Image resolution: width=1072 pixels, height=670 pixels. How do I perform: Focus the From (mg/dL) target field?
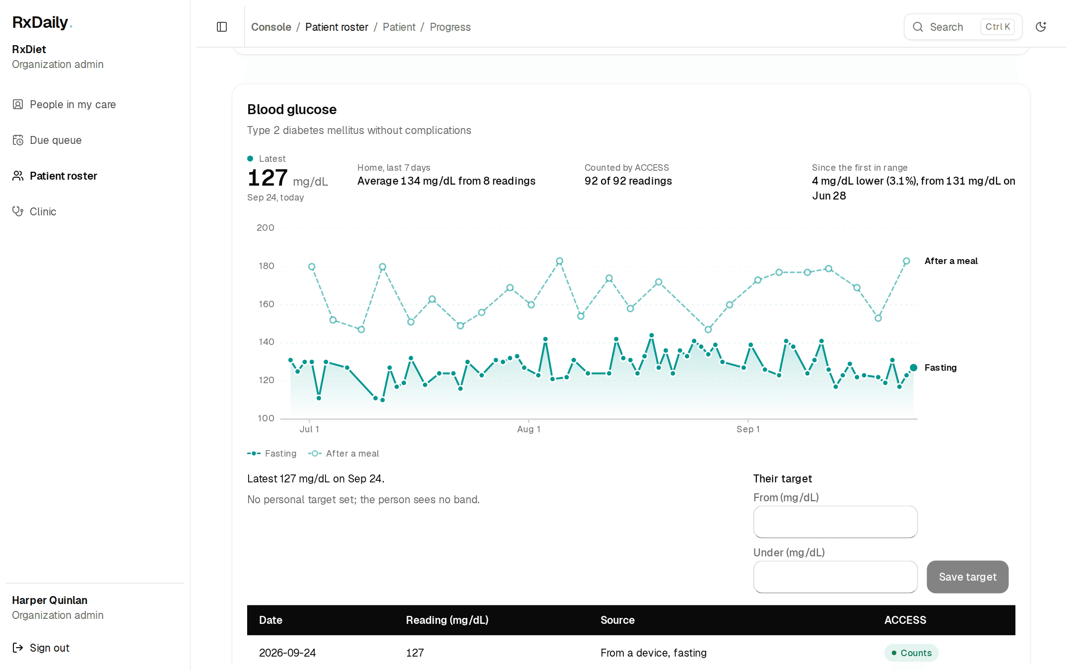835,522
